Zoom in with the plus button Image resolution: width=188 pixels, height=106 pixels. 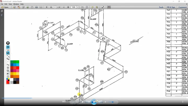coord(68,7)
